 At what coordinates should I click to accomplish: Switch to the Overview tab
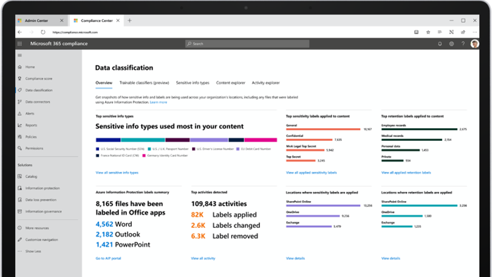[x=104, y=83]
